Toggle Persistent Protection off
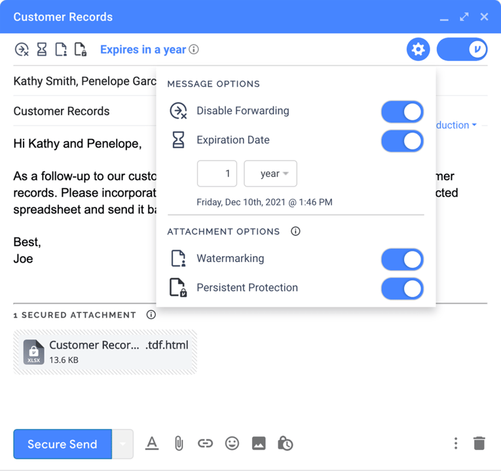The image size is (501, 471). tap(402, 288)
